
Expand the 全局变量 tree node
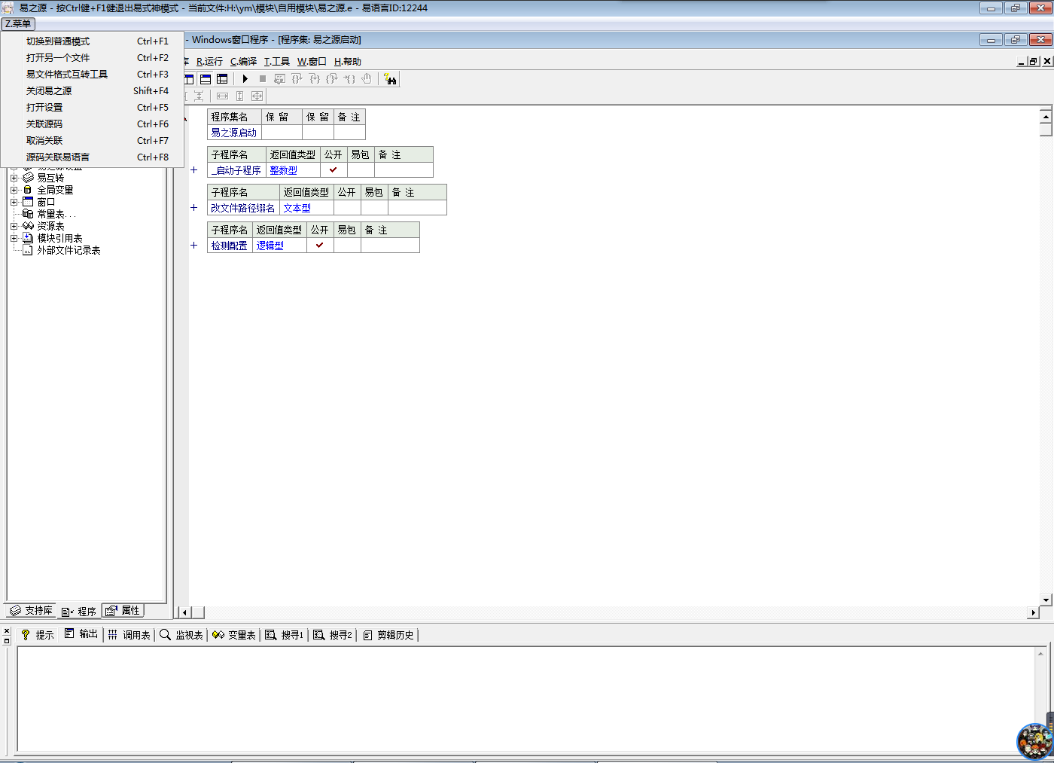14,190
